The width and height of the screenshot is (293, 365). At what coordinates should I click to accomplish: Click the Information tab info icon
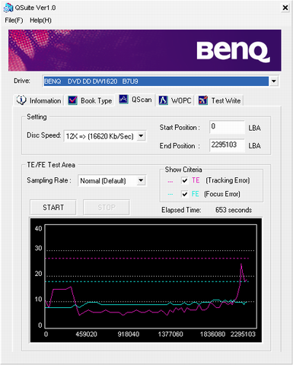pyautogui.click(x=21, y=100)
